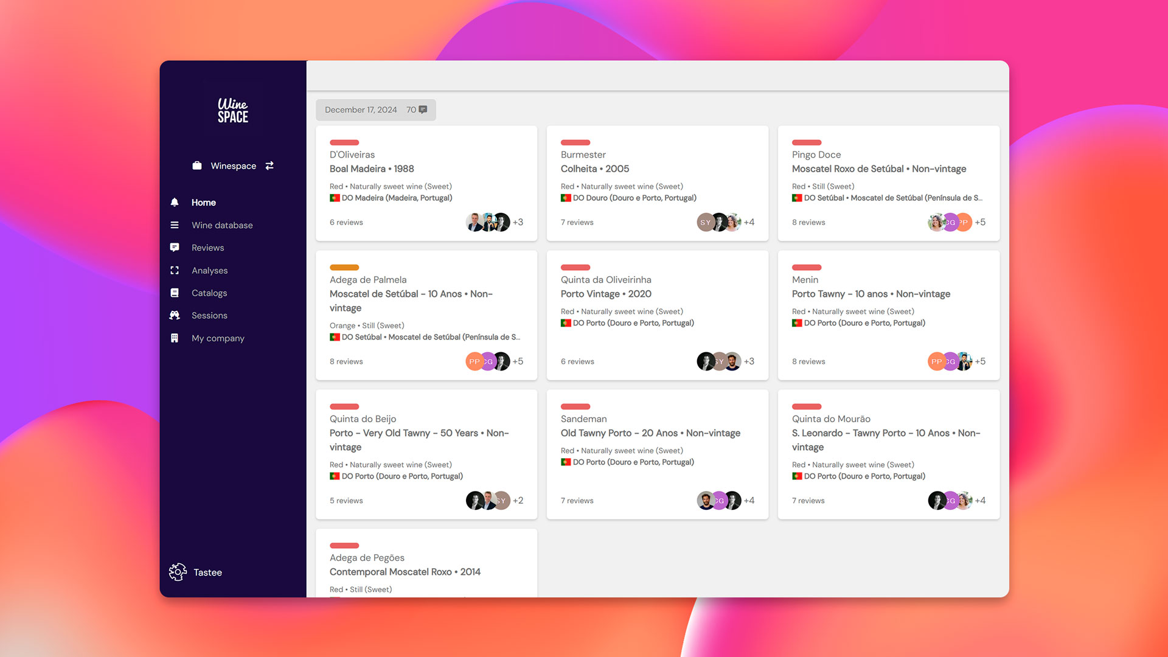Screen dimensions: 1168x657
Task: Click the Catalogs book icon
Action: (x=175, y=293)
